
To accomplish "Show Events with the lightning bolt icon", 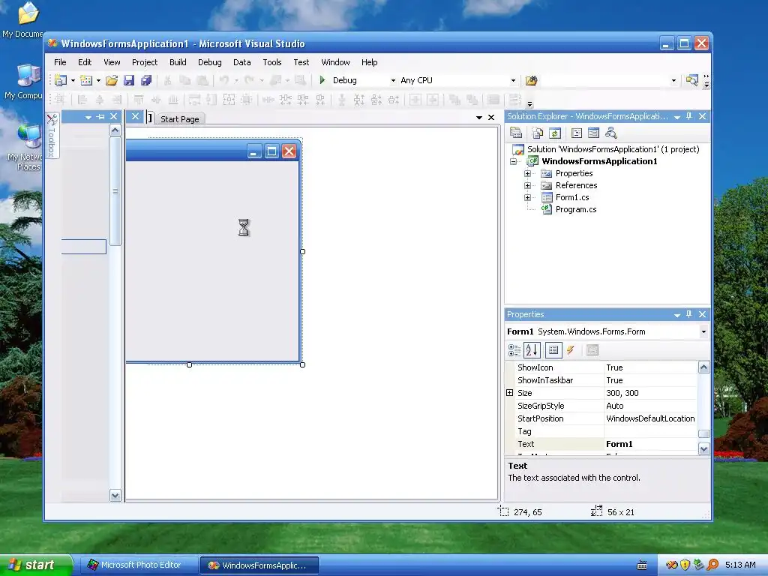I will click(x=571, y=350).
